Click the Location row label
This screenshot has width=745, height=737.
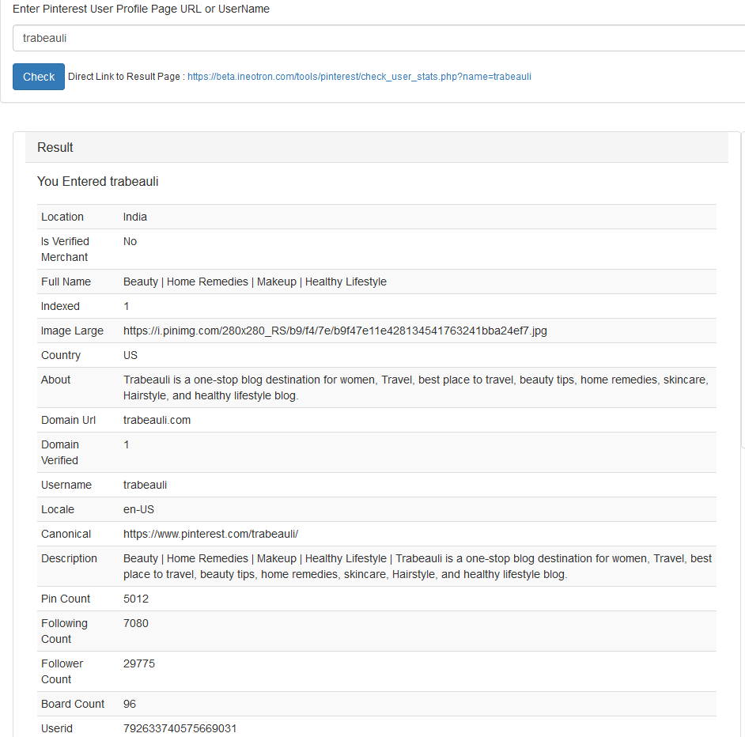[62, 217]
